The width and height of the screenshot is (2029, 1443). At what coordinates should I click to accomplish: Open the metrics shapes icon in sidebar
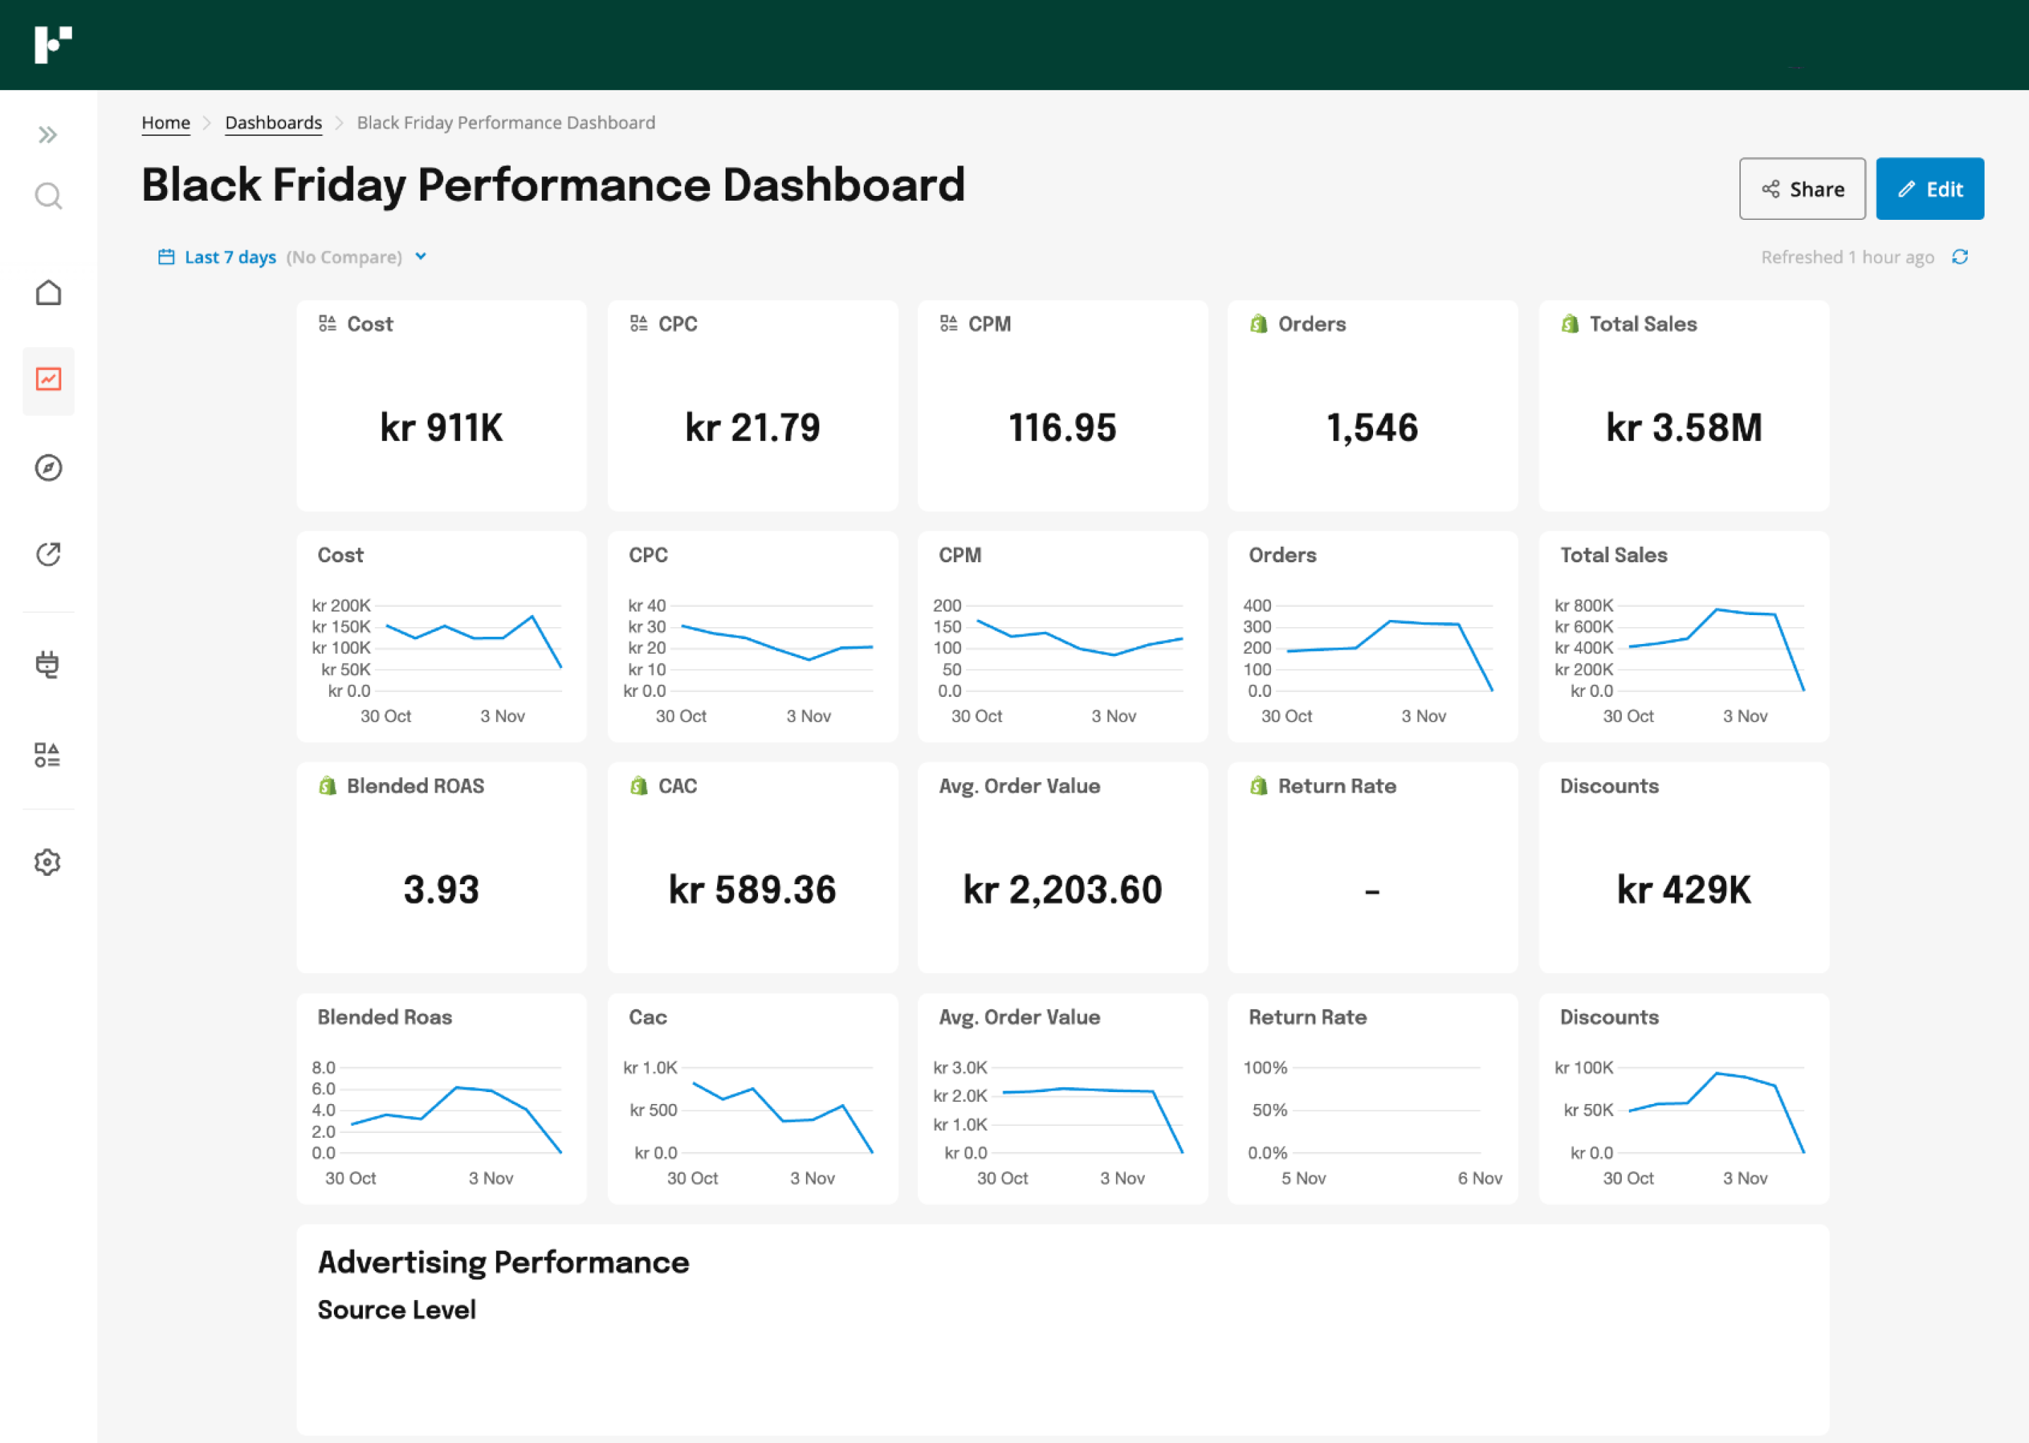pos(48,755)
